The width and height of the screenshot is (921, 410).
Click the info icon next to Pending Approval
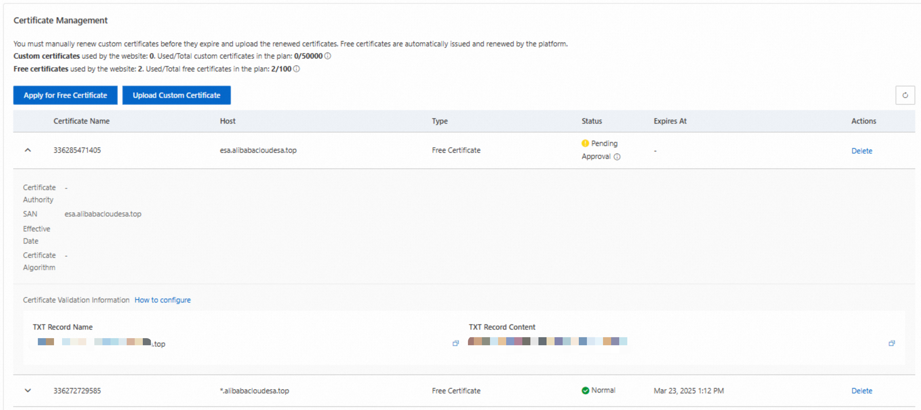click(617, 157)
